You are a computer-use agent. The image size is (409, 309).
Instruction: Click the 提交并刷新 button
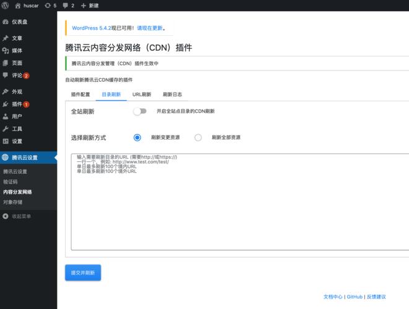[83, 273]
